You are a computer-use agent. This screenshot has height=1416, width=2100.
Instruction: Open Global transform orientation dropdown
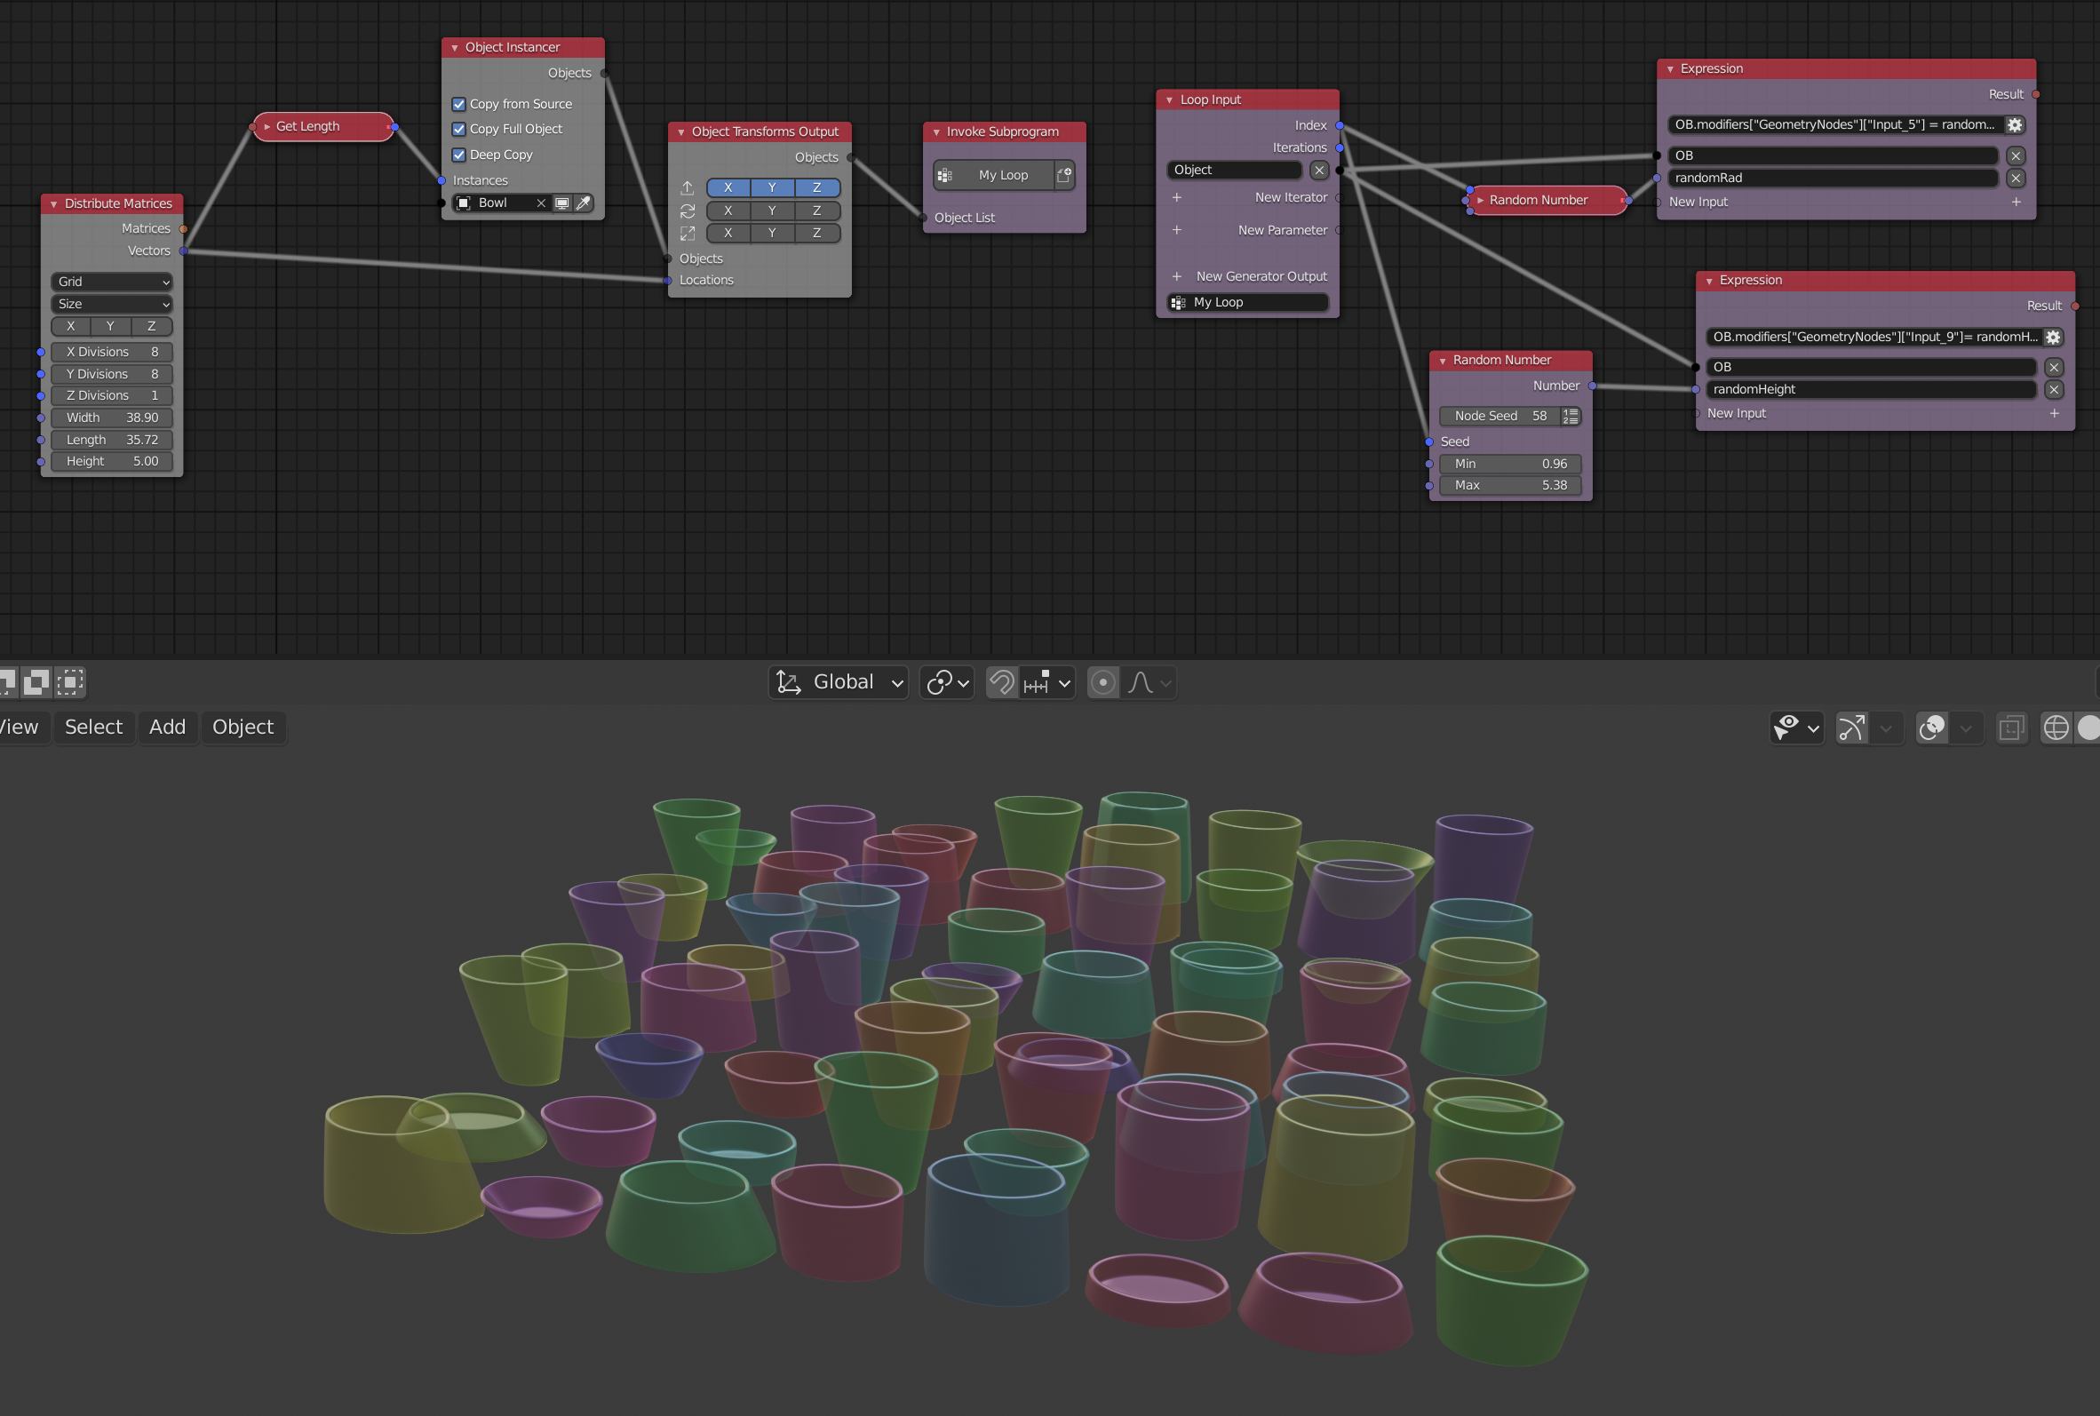[839, 683]
